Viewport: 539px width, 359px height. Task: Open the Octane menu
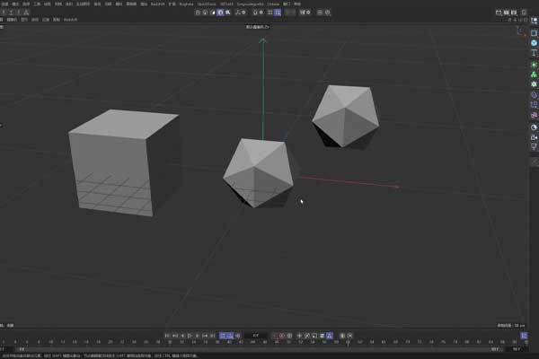(x=273, y=4)
